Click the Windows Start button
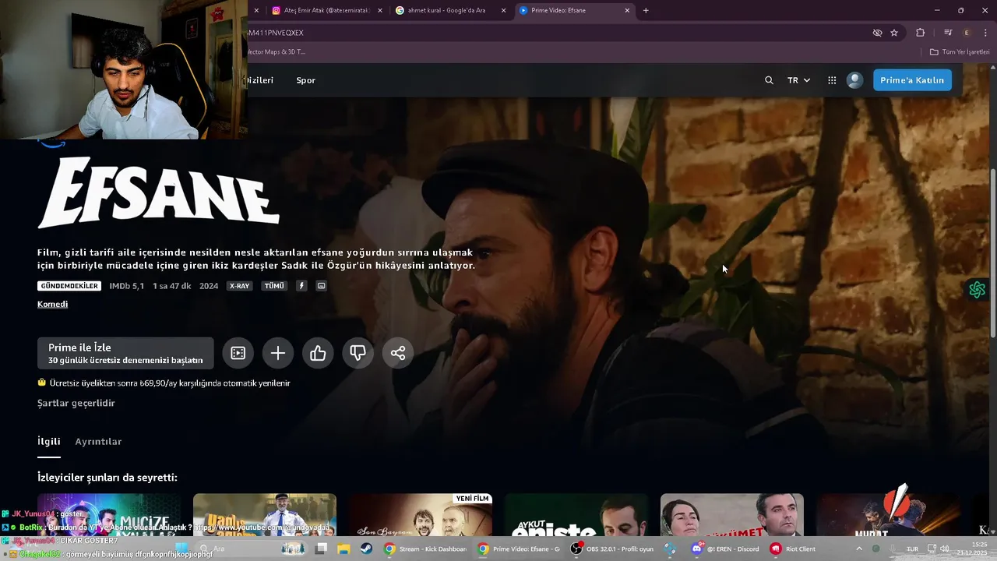997x561 pixels. [x=181, y=549]
